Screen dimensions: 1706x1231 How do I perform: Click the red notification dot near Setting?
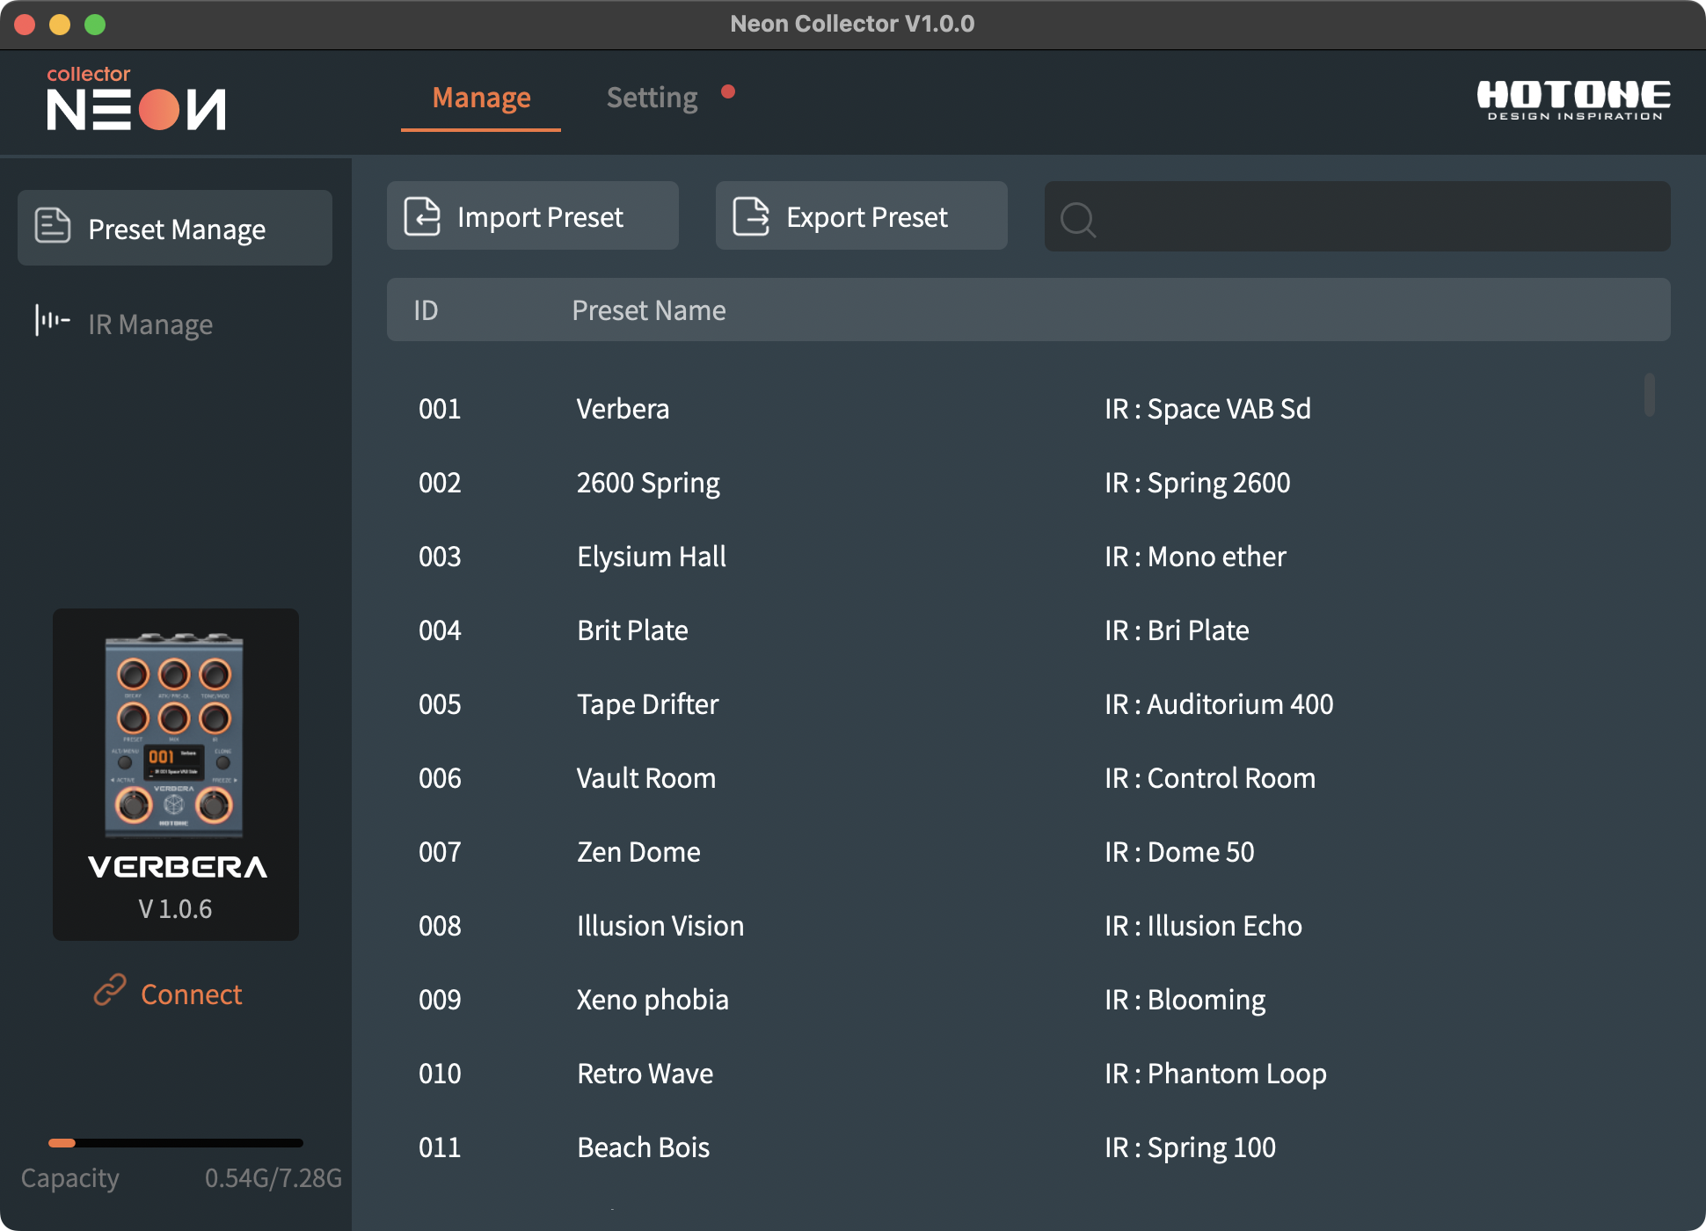[728, 91]
